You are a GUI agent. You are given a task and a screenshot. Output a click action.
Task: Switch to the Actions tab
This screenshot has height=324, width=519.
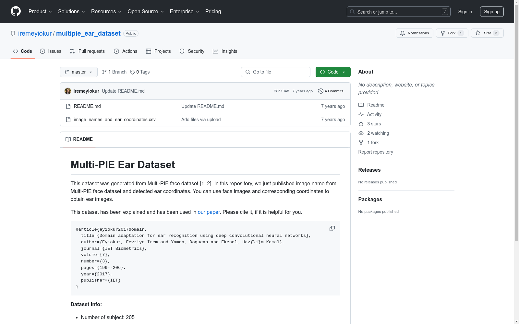point(126,51)
